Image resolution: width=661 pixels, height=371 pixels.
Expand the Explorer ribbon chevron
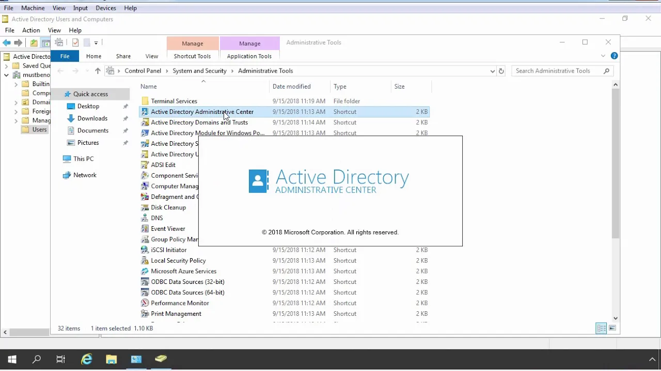click(x=603, y=56)
